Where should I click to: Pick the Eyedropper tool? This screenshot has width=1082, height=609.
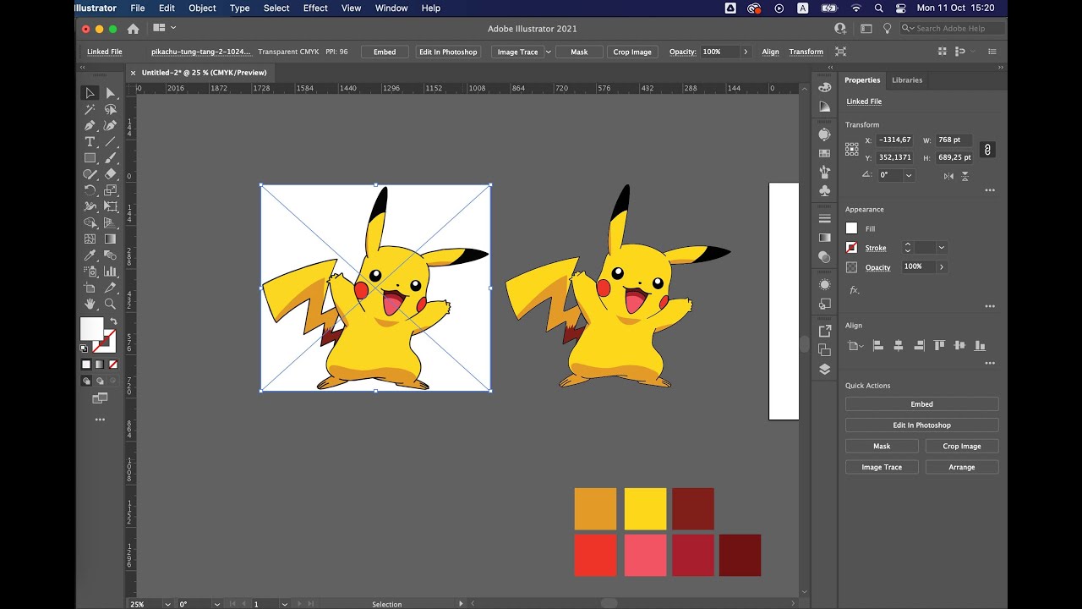click(90, 254)
